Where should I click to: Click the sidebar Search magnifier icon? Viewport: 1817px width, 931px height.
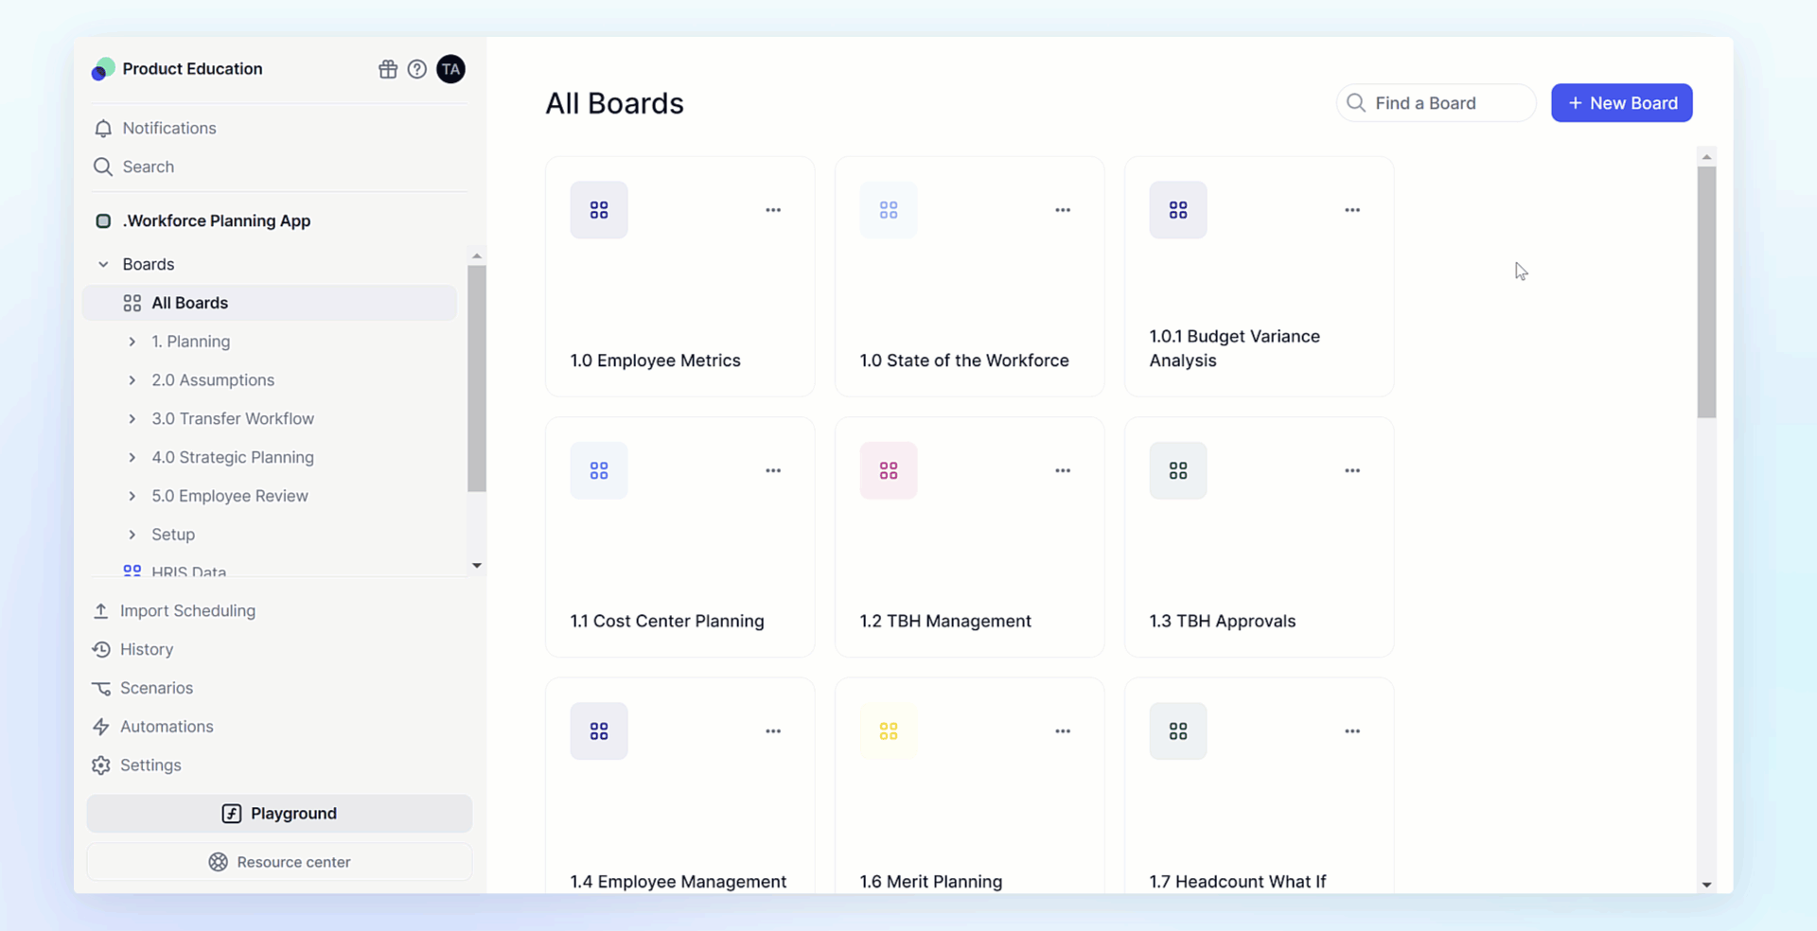point(103,167)
